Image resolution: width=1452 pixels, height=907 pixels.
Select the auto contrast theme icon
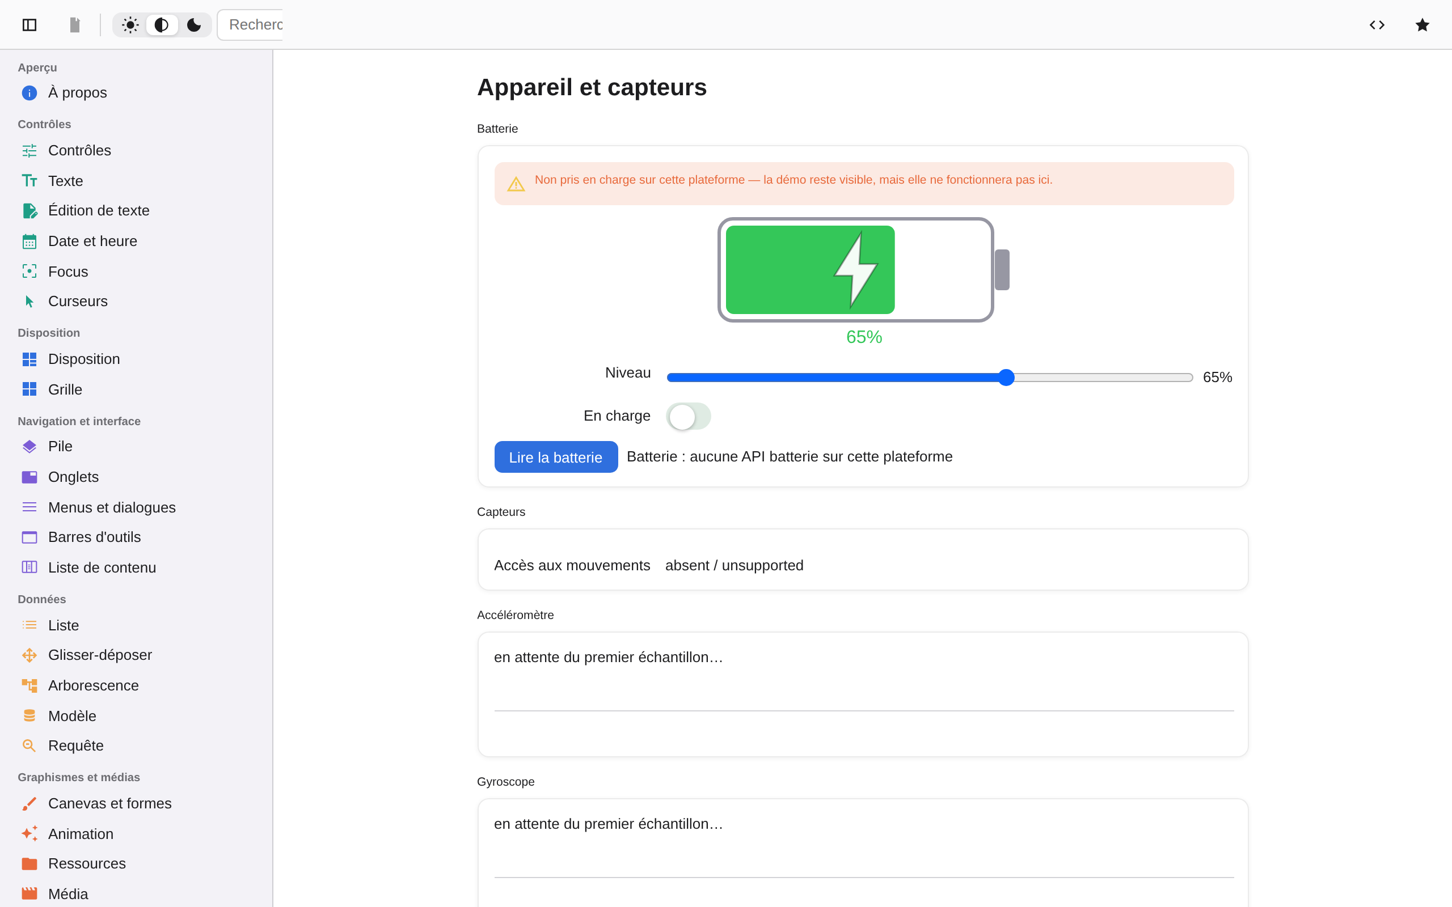pyautogui.click(x=162, y=24)
